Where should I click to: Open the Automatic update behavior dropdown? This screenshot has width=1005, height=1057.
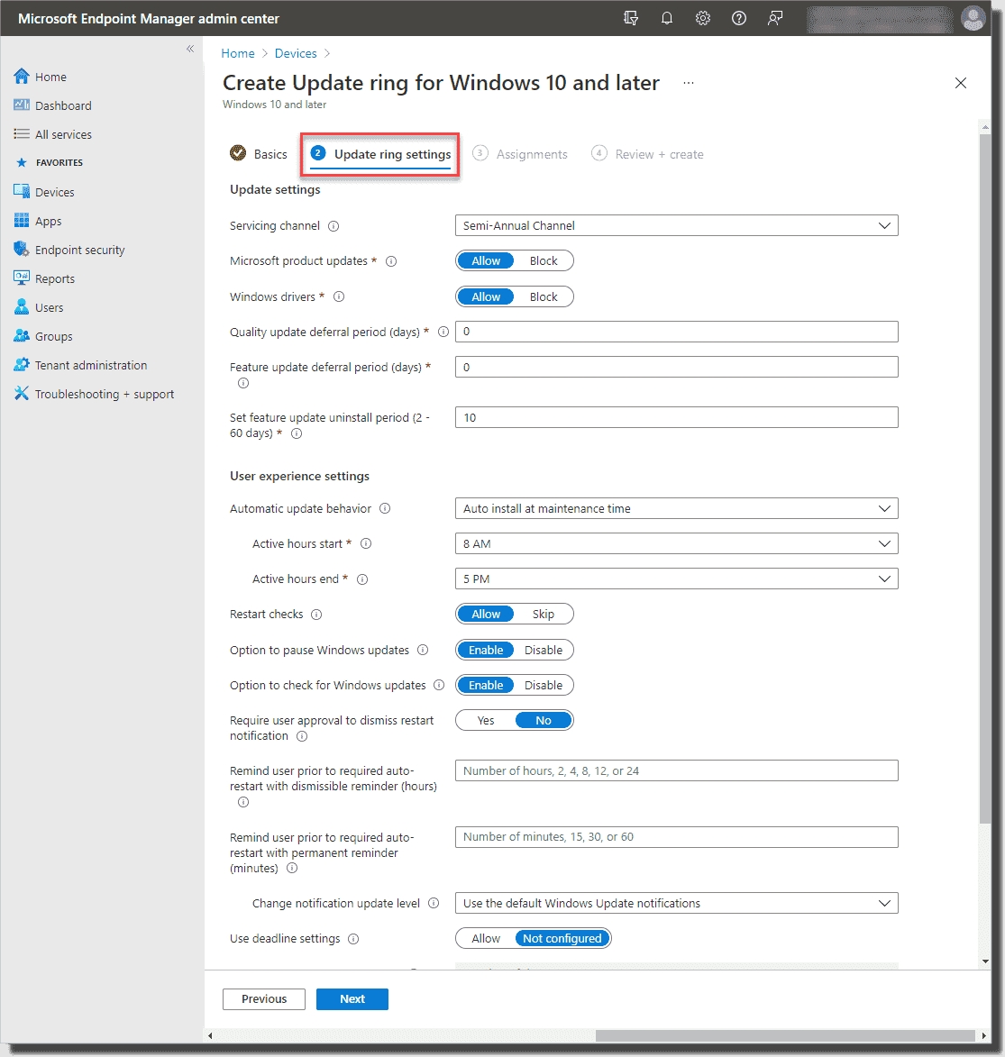tap(677, 508)
